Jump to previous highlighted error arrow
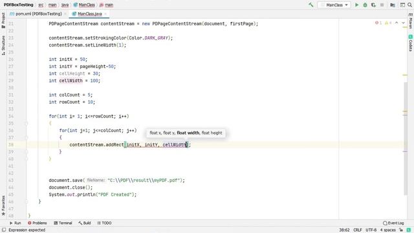This screenshot has width=414, height=233. pyautogui.click(x=397, y=23)
